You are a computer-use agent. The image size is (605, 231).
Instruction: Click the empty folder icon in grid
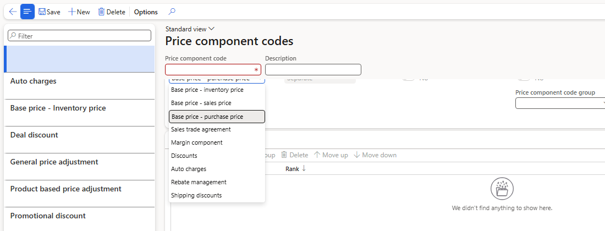coord(502,189)
